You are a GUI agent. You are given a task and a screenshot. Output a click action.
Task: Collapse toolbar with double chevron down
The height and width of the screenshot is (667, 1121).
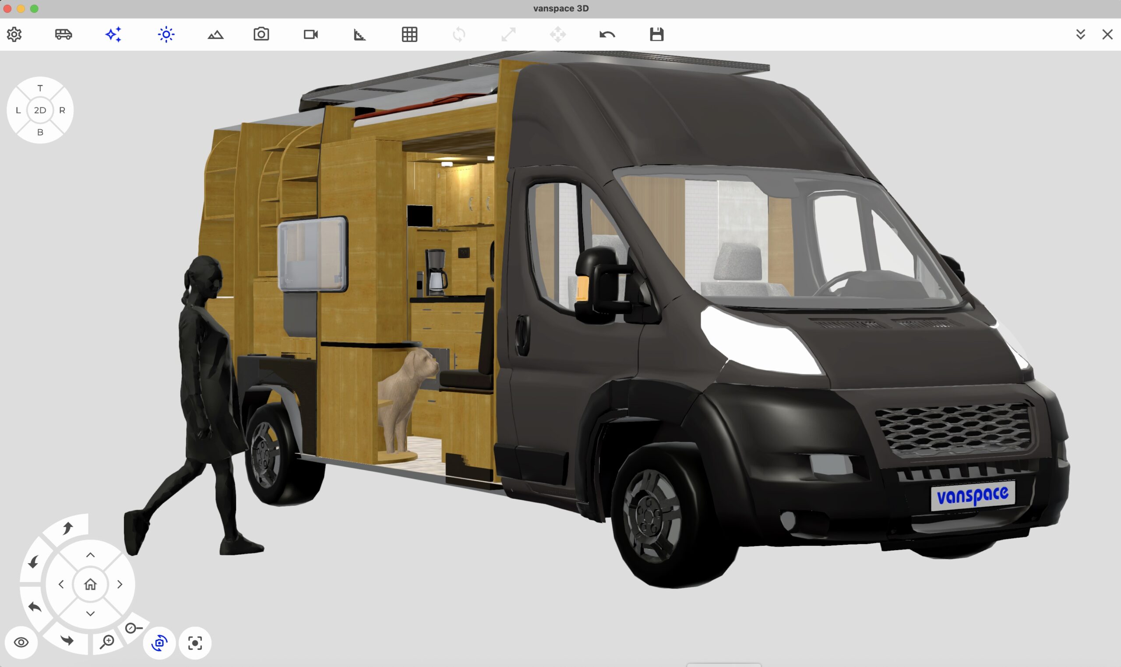tap(1081, 35)
